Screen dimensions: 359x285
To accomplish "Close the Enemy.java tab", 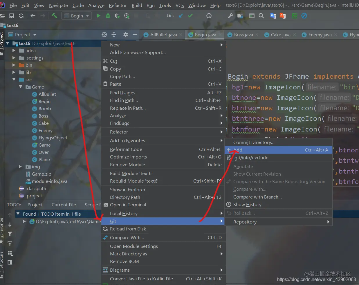I will (336, 35).
